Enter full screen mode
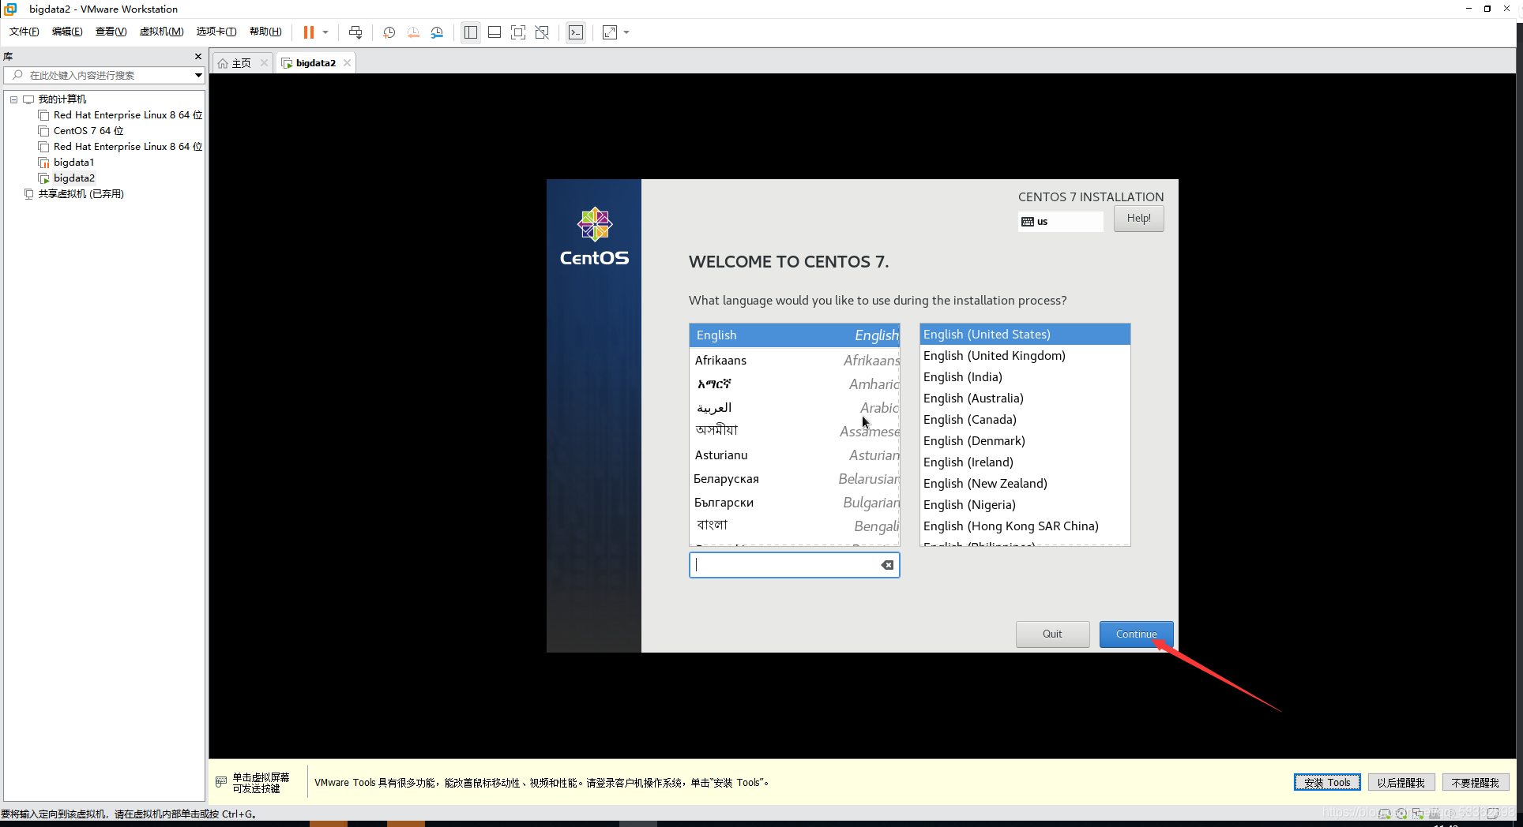This screenshot has height=827, width=1523. (x=518, y=32)
